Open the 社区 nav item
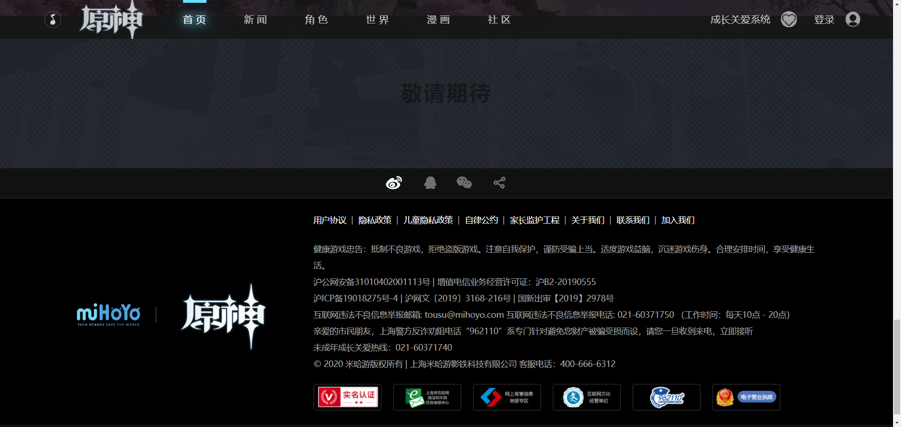 pos(499,20)
